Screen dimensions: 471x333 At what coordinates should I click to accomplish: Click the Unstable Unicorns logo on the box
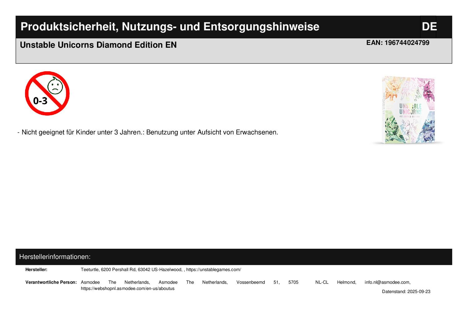pyautogui.click(x=410, y=110)
